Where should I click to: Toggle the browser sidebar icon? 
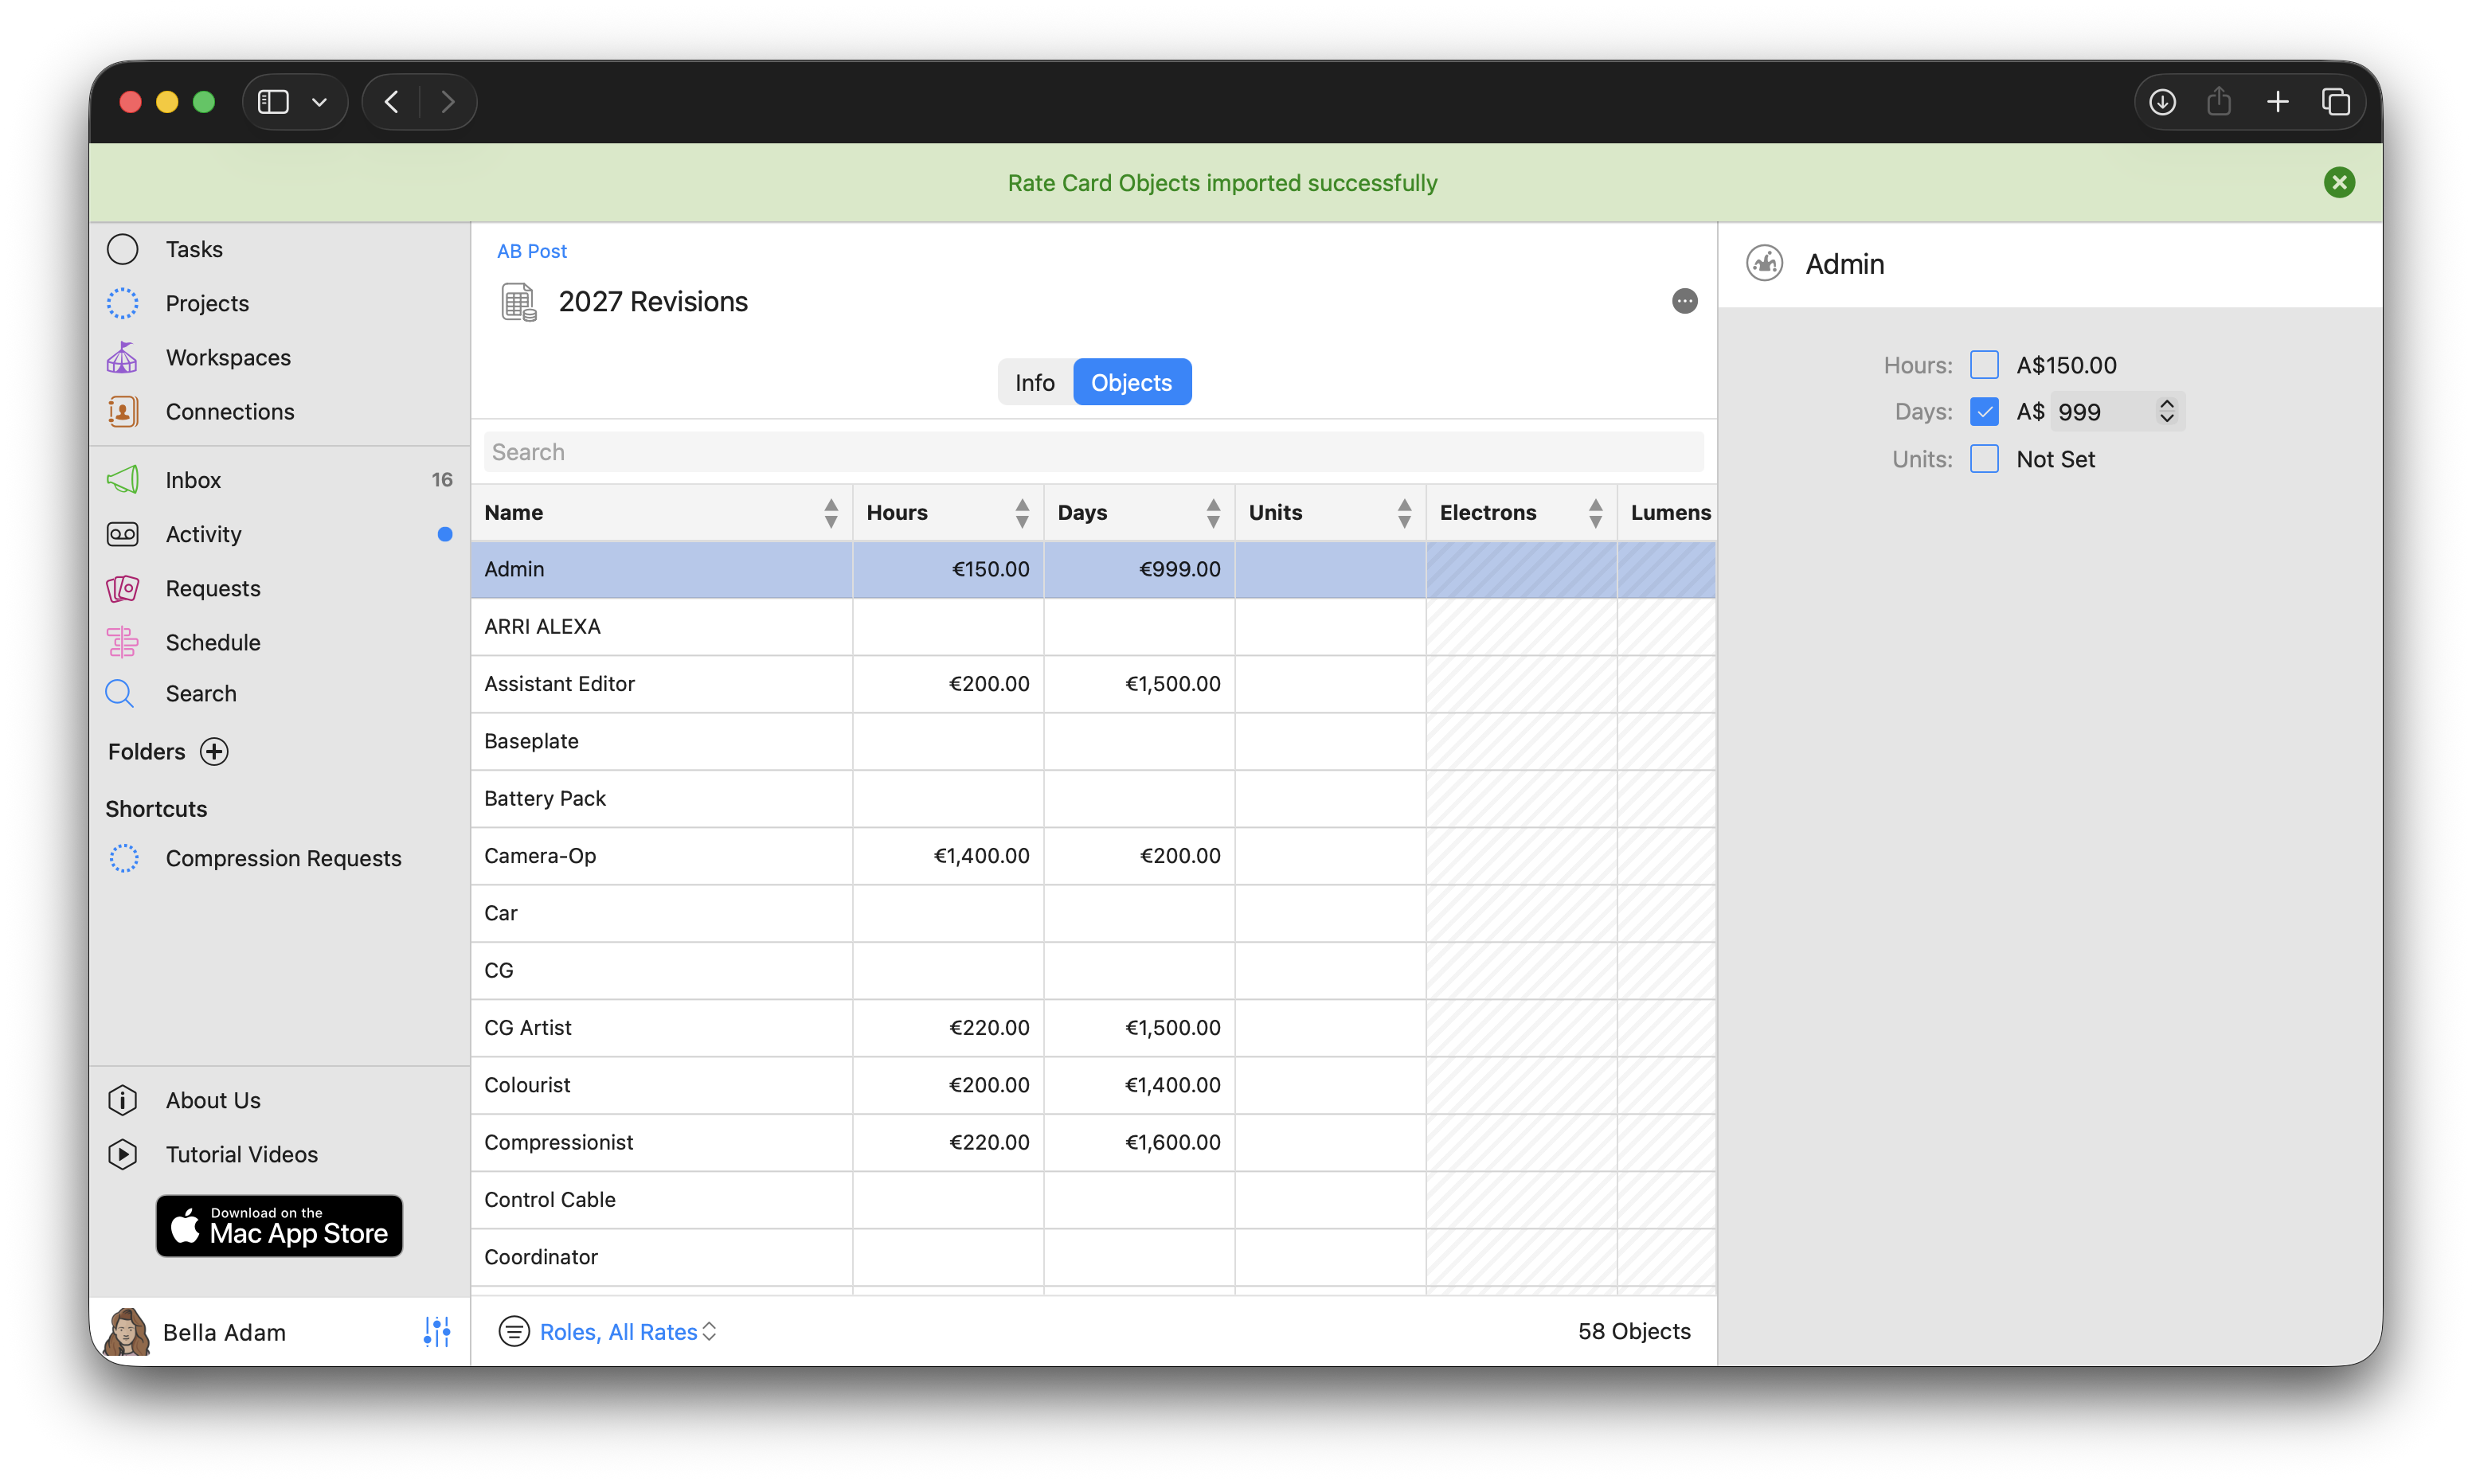click(273, 102)
